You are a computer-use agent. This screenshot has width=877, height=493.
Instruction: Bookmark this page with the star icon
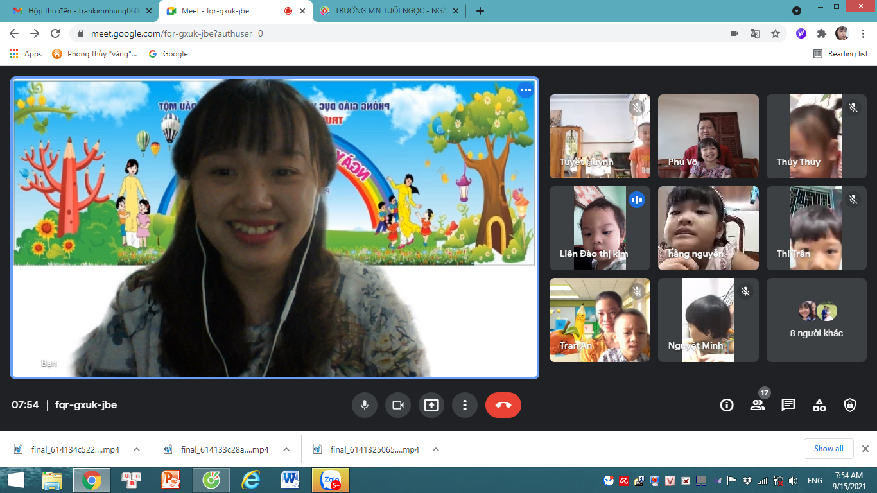(776, 33)
